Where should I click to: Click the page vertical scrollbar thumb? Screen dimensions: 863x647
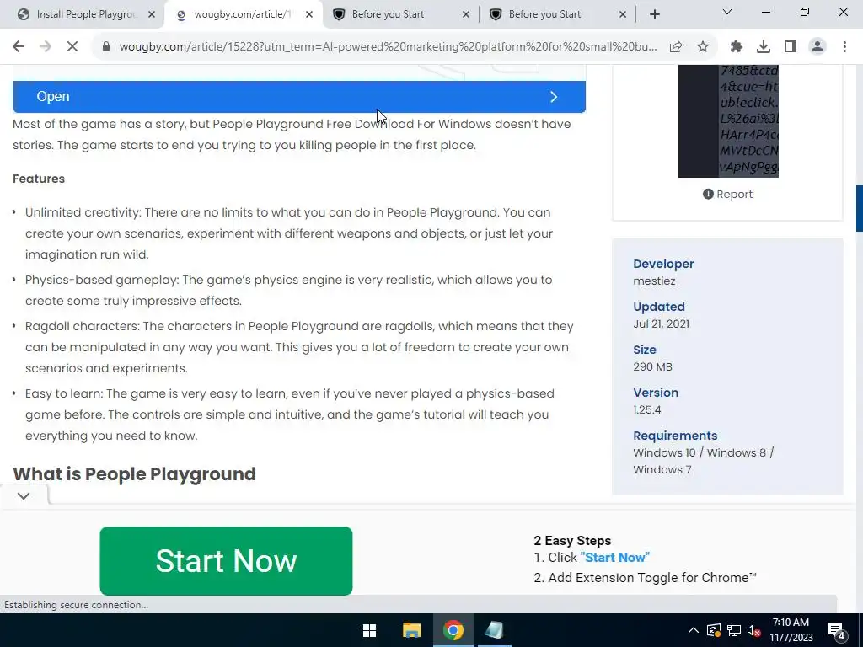point(859,209)
